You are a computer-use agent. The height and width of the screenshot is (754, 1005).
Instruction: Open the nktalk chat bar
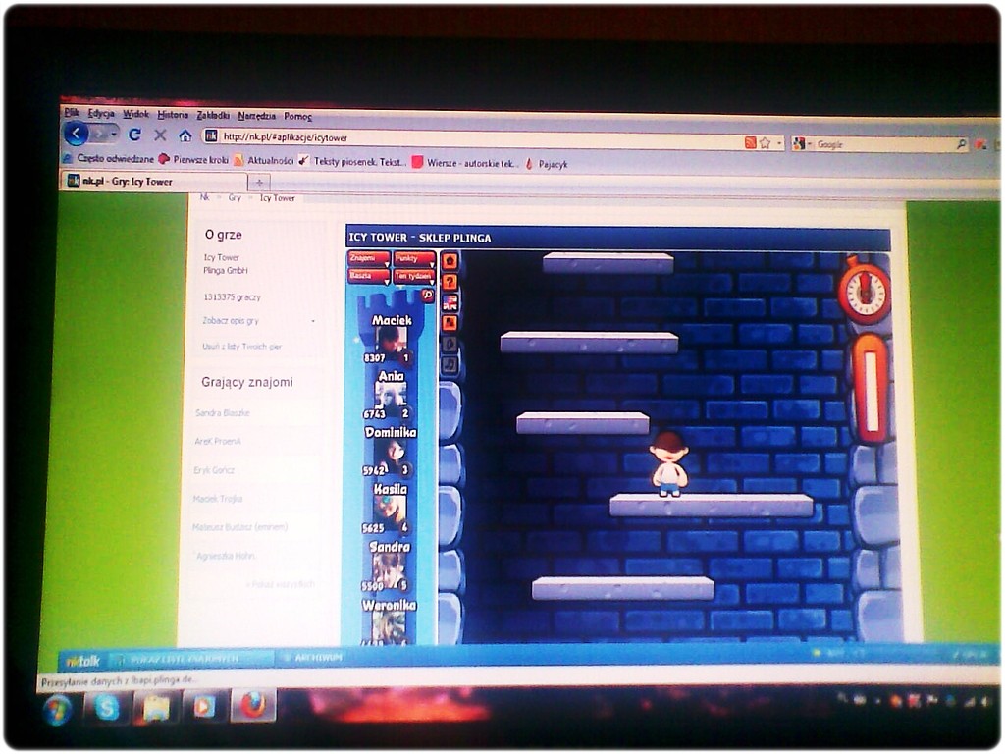point(83,661)
